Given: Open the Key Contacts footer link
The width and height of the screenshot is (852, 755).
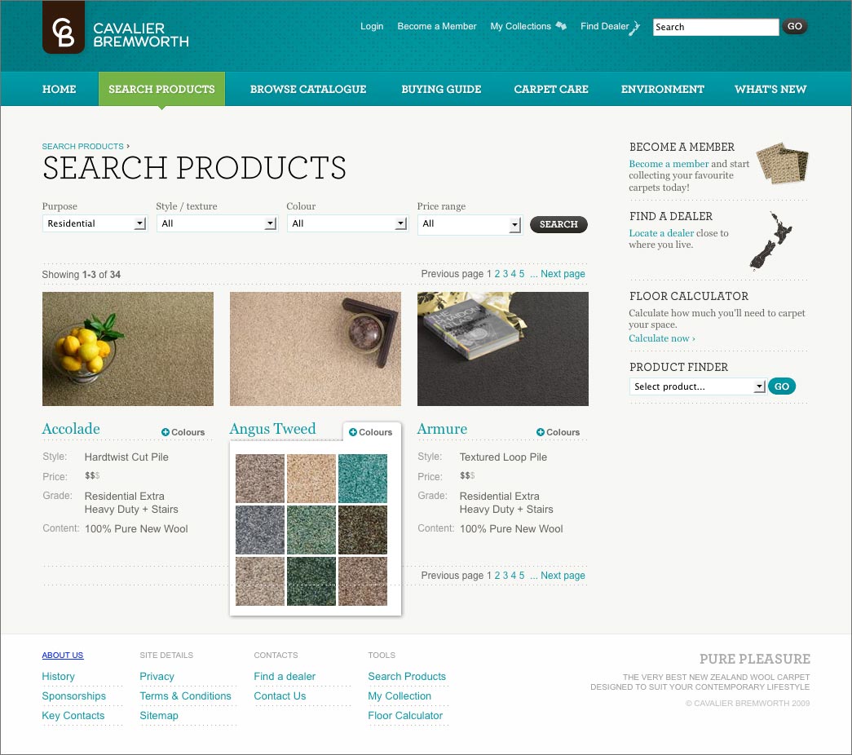Looking at the screenshot, I should tap(73, 716).
